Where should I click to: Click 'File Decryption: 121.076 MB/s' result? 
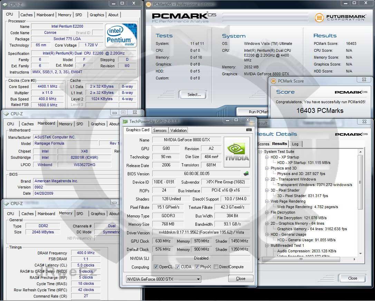click(302, 218)
